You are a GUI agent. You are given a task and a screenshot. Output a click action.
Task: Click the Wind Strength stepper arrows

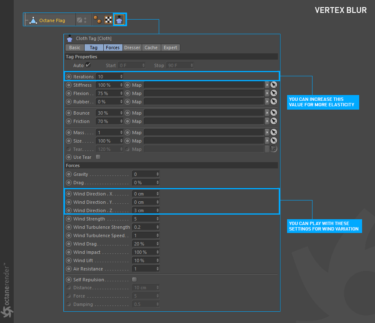pyautogui.click(x=157, y=219)
